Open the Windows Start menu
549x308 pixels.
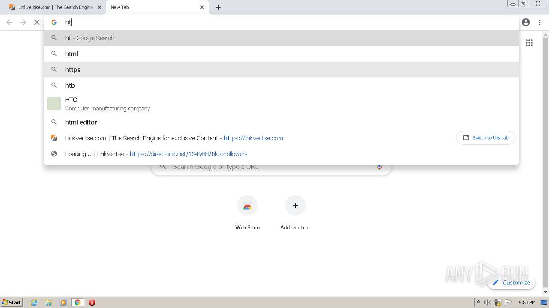pos(12,302)
